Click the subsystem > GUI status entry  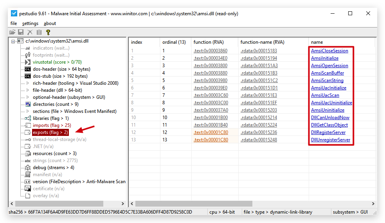351,212
